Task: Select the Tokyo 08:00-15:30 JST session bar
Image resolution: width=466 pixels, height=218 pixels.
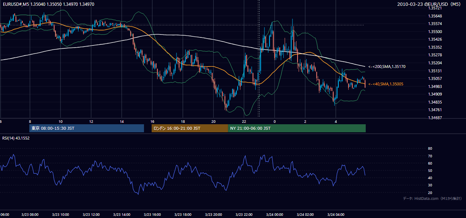Action: (x=87, y=128)
